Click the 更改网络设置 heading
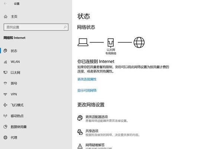Screen dimensions: 220x149 click(x=91, y=105)
